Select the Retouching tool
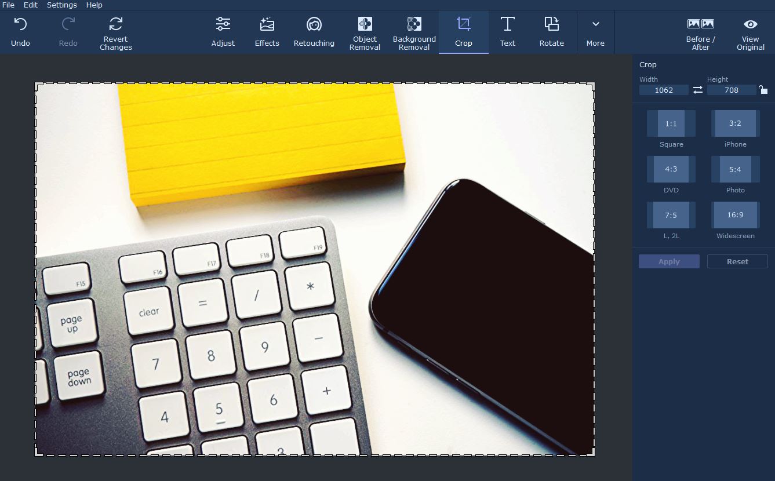This screenshot has width=775, height=481. coord(314,32)
